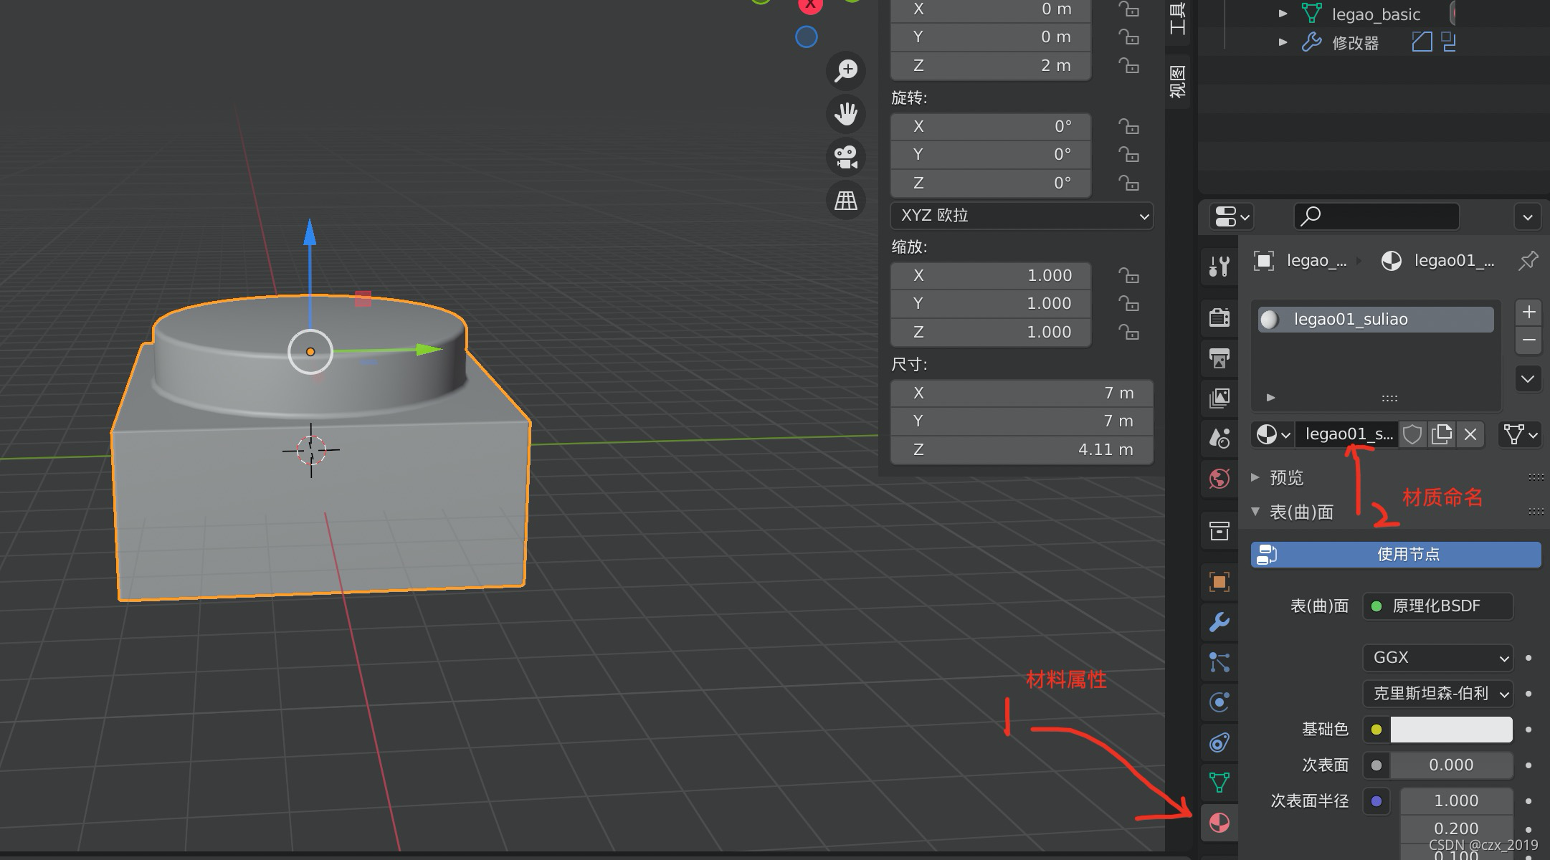The height and width of the screenshot is (860, 1550).
Task: Click the zoom view magnifier icon
Action: click(x=846, y=70)
